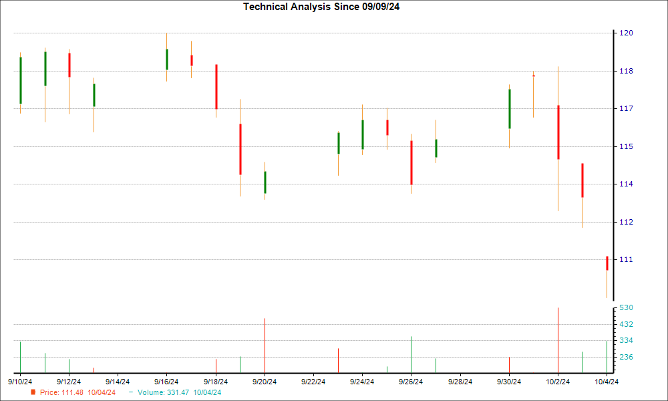The width and height of the screenshot is (668, 401).
Task: Click the teal Volume legend dash icon
Action: click(x=131, y=392)
